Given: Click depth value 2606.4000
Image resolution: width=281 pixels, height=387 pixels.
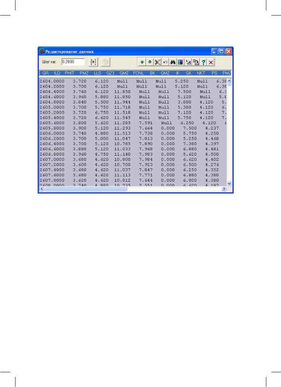Looking at the screenshot, I should click(x=52, y=143).
